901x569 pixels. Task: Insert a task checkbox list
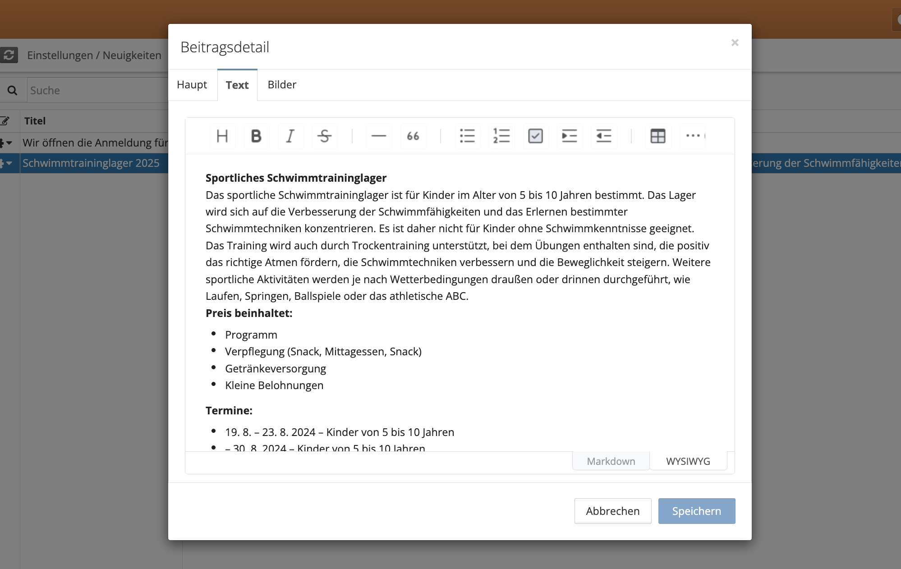point(535,136)
